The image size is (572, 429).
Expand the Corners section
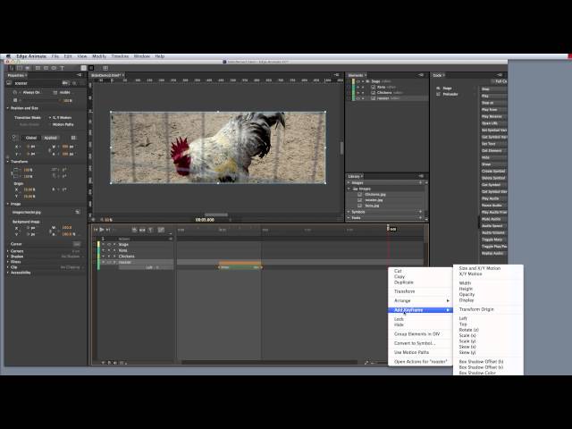point(8,251)
